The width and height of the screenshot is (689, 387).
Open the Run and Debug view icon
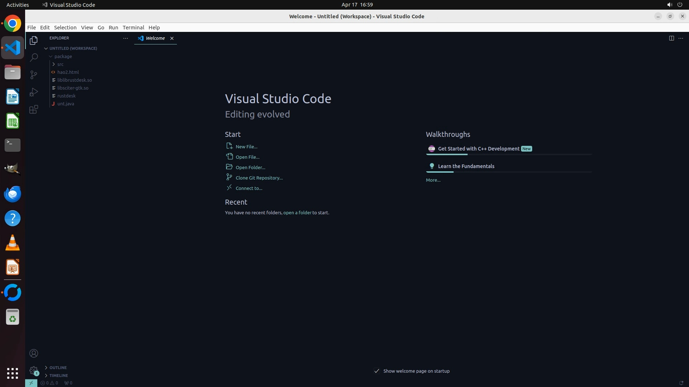[34, 92]
